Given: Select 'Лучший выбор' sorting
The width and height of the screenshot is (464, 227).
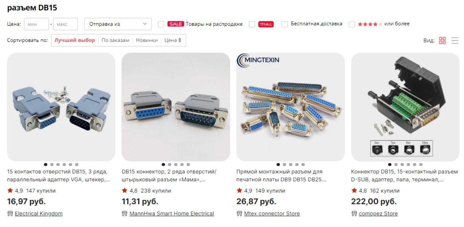Looking at the screenshot, I should 74,40.
